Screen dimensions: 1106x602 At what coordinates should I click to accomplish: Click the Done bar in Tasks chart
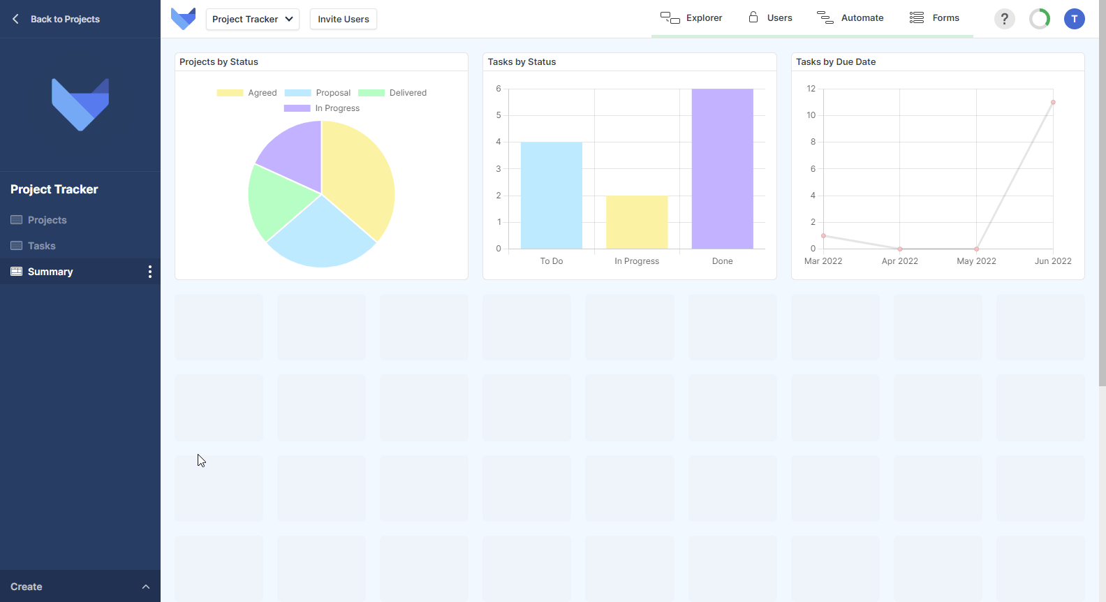(722, 168)
